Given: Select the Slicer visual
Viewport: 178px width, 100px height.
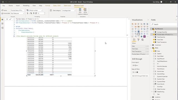Looking at the screenshot, I should pyautogui.click(x=135, y=34).
